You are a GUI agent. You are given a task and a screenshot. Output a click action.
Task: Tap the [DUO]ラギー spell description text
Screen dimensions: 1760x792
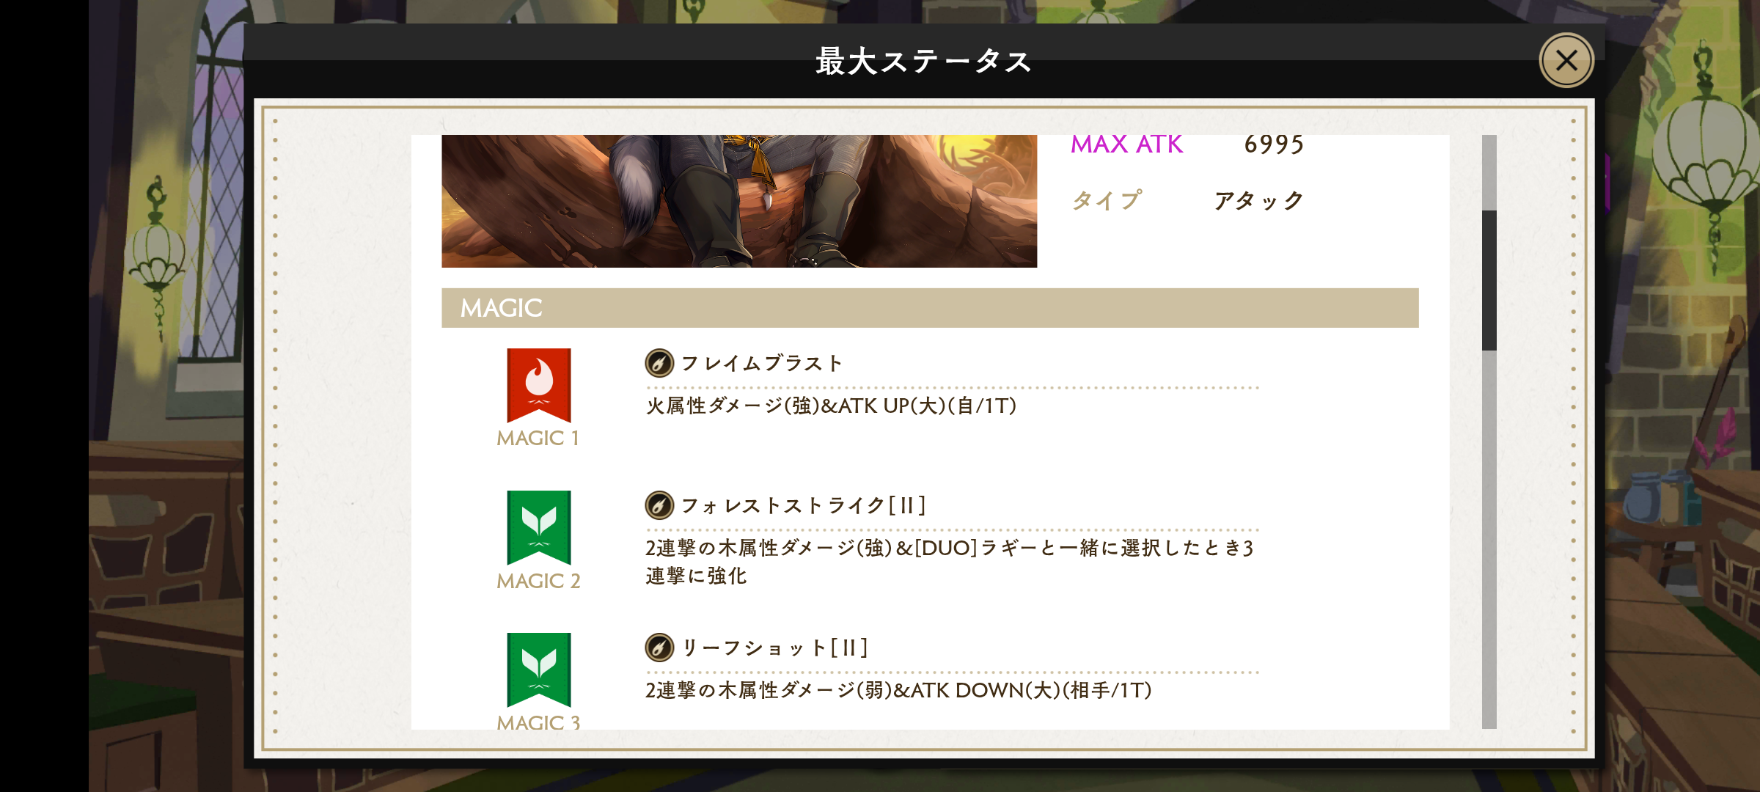click(x=950, y=562)
